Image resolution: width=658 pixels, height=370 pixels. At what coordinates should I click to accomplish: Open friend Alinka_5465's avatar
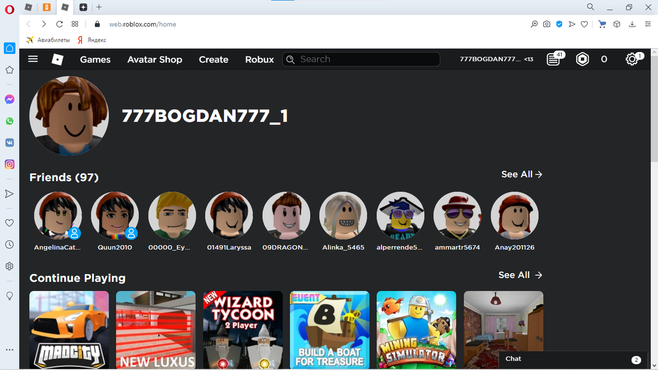[x=343, y=216]
